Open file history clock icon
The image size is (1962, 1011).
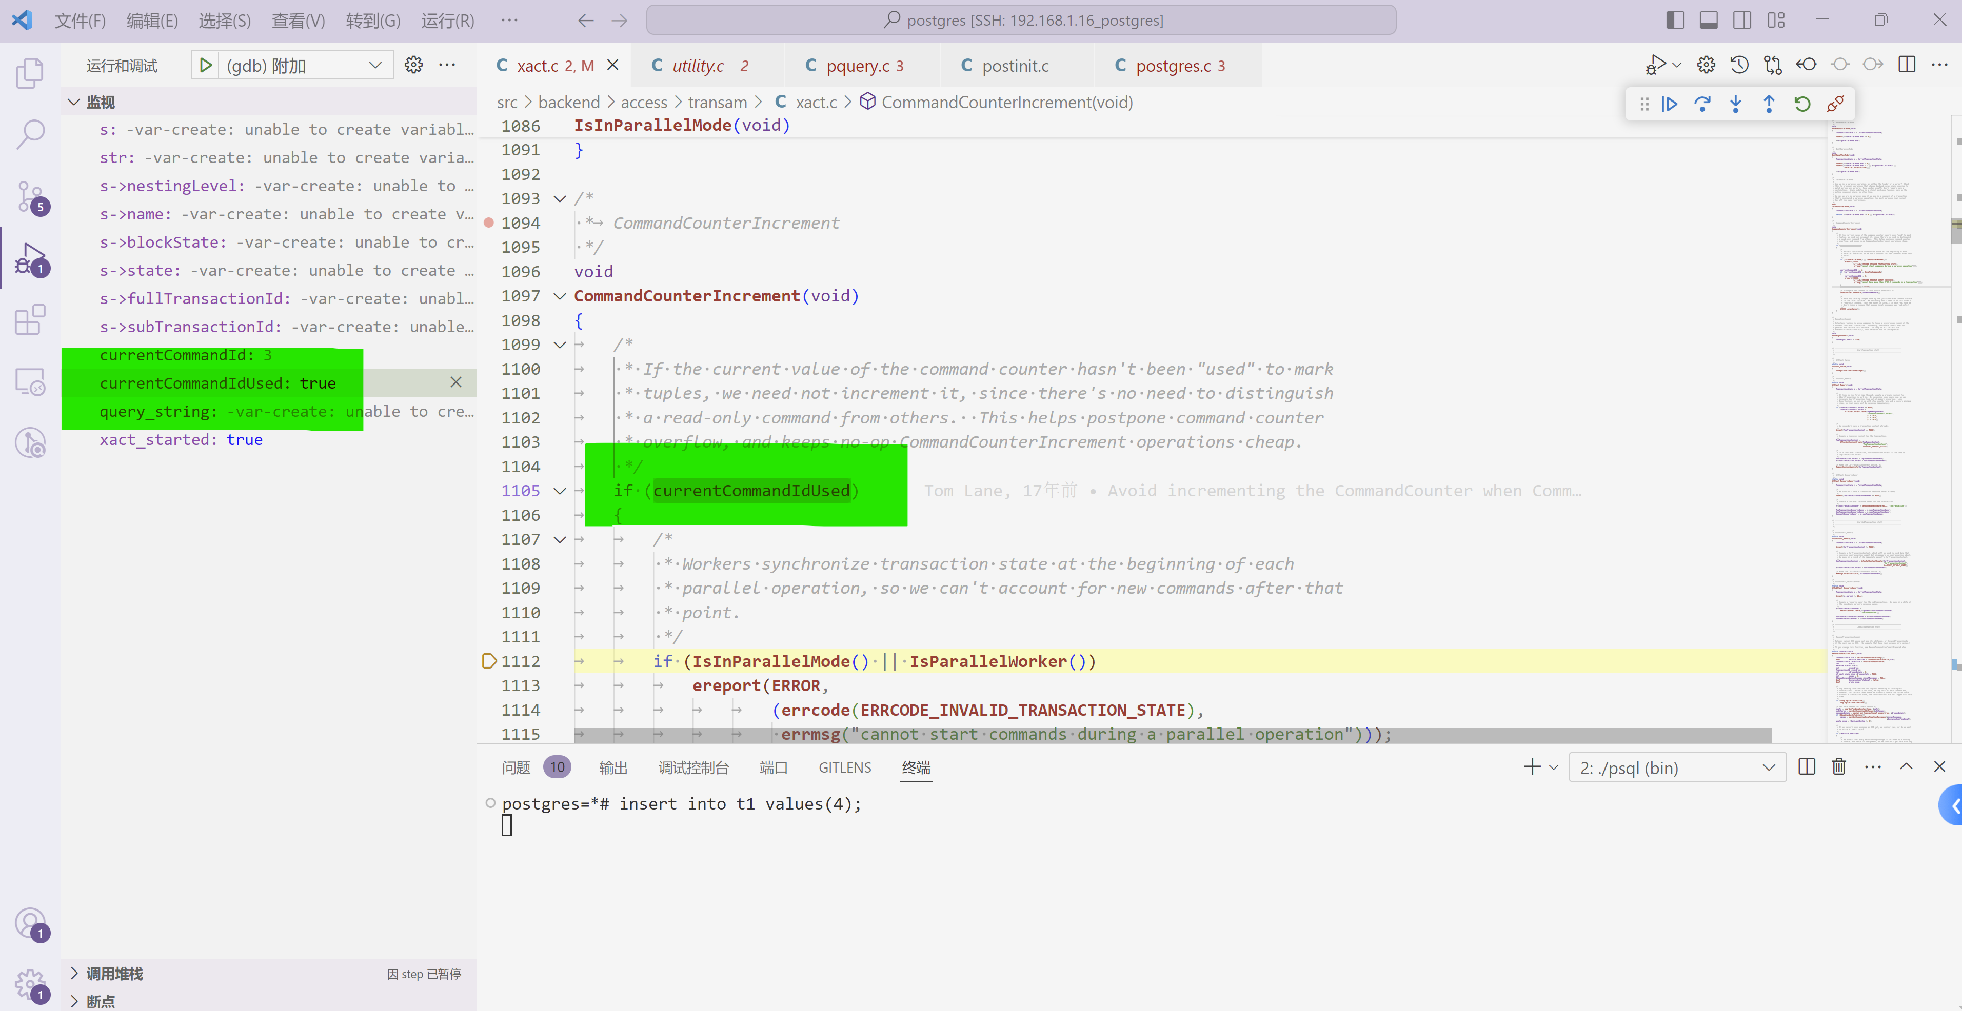pos(1739,66)
